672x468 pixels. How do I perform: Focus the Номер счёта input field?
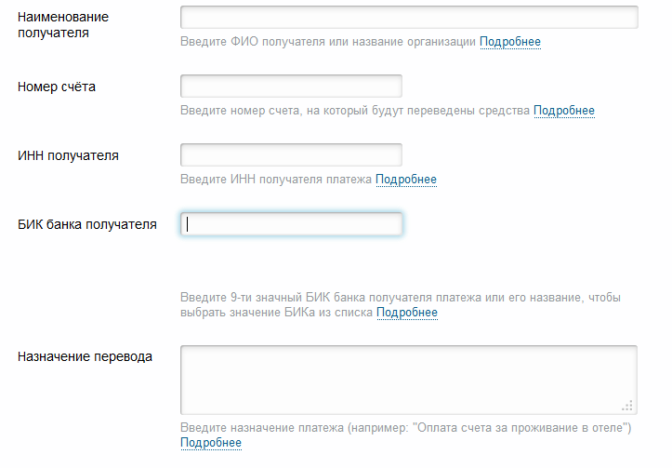[291, 87]
